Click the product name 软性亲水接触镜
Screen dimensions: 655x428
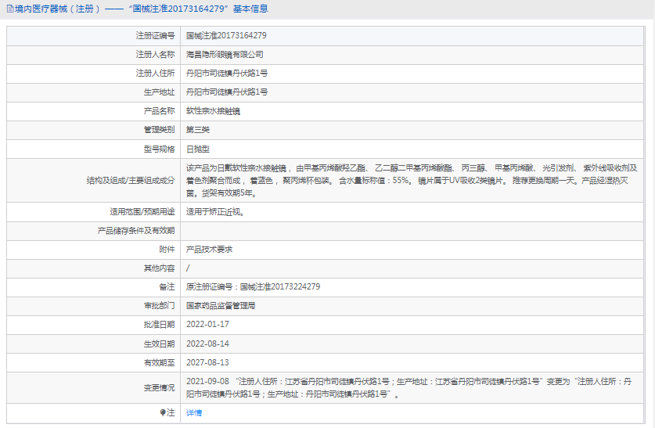[213, 111]
